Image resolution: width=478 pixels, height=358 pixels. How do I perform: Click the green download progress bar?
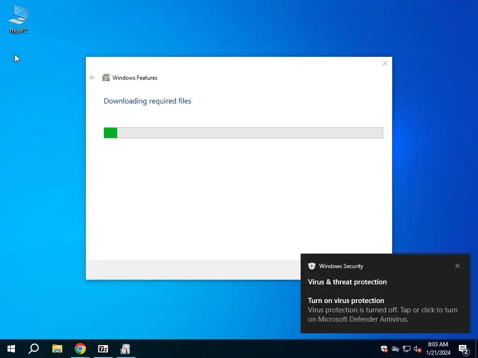(243, 133)
